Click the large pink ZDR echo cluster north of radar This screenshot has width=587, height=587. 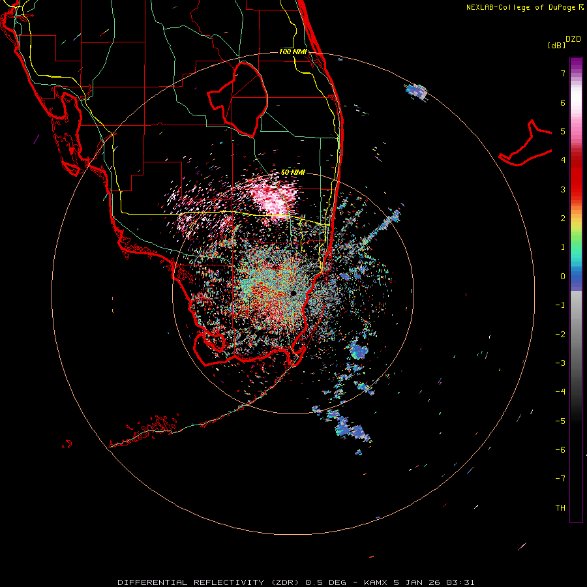coord(273,198)
